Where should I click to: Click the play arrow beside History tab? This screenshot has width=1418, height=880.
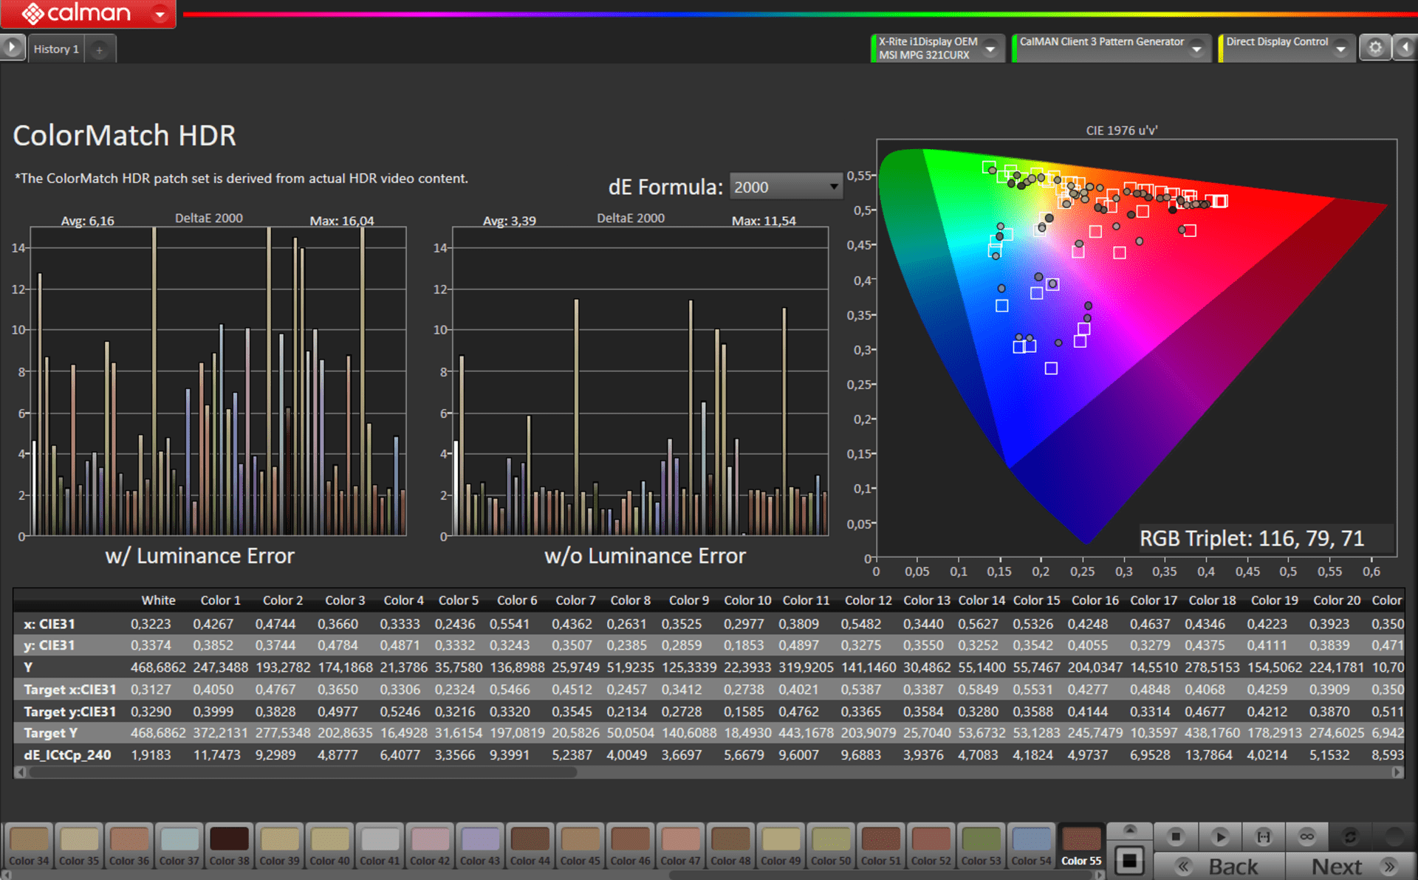click(12, 48)
